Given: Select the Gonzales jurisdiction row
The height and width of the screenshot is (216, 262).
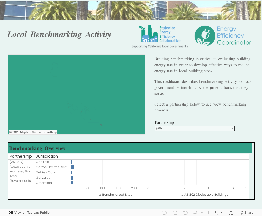Looking at the screenshot, I should pos(43,178).
